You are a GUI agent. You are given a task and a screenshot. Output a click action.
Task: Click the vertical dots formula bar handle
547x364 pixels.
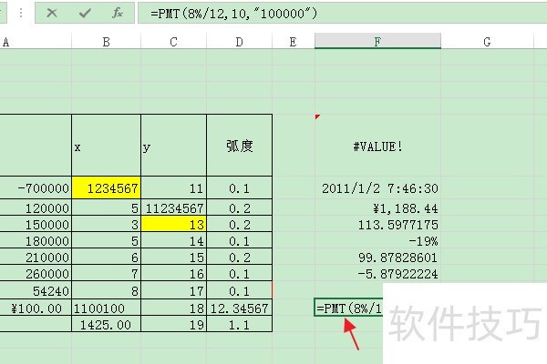click(21, 14)
